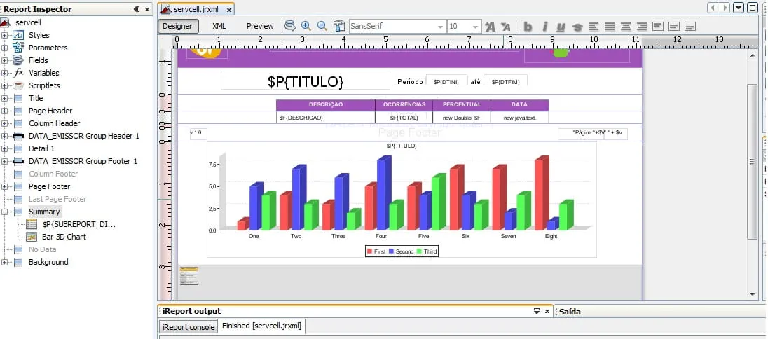768x339 pixels.
Task: Select Bar 3D Chart in inspector
Action: (64, 237)
